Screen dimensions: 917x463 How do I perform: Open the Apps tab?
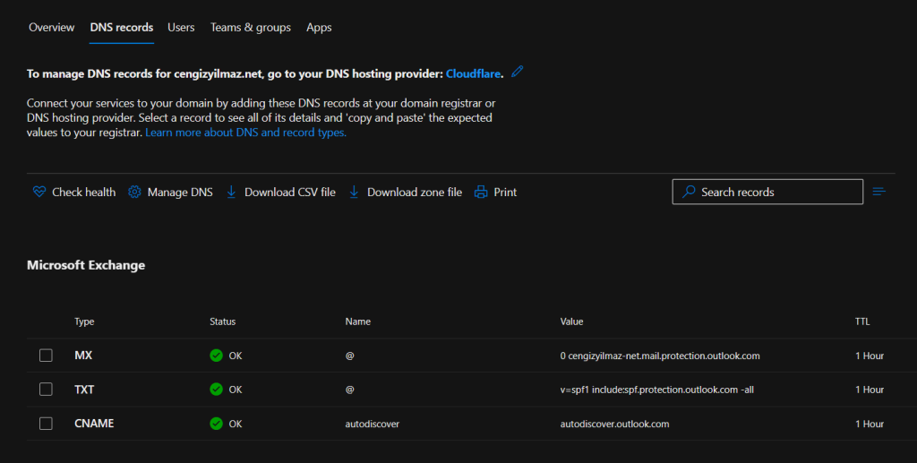pyautogui.click(x=319, y=28)
